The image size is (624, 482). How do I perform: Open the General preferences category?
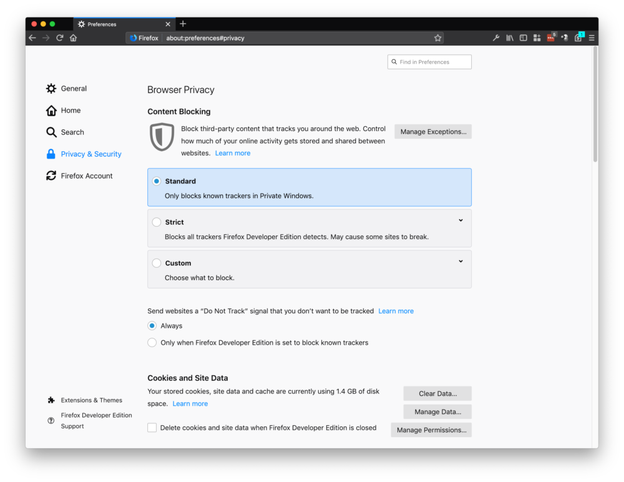pos(74,89)
